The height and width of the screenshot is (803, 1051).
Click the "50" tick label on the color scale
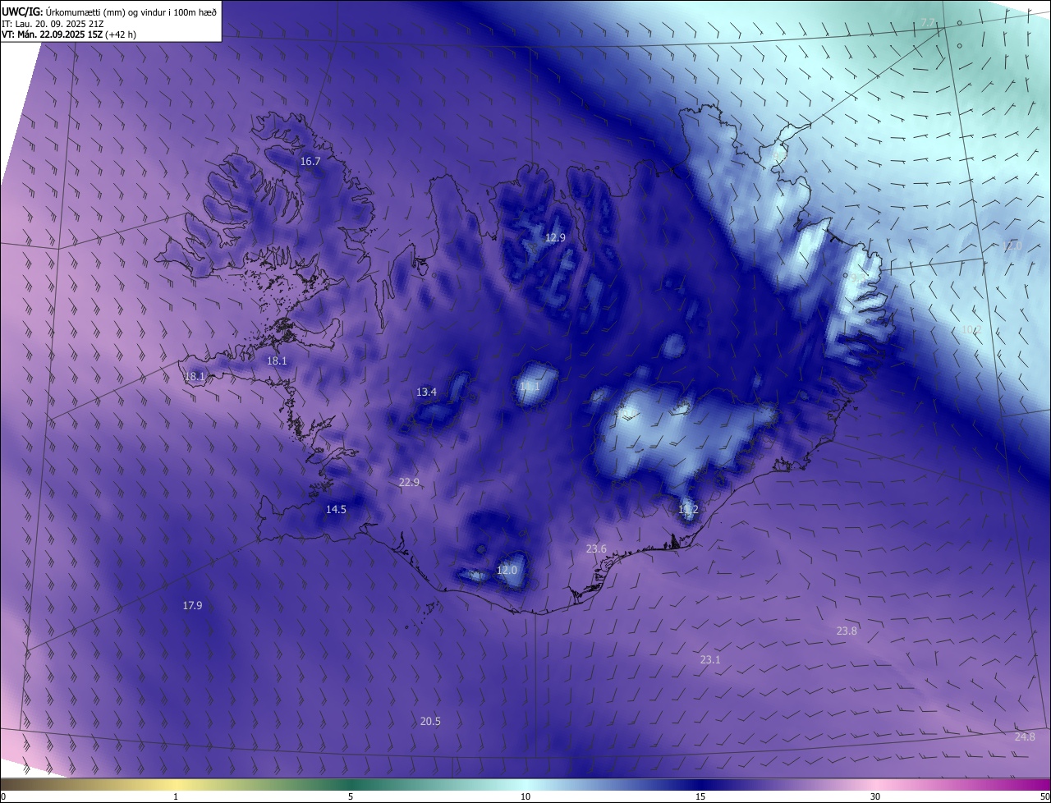(1044, 797)
